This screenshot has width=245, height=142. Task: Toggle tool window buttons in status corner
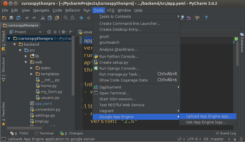click(x=4, y=139)
